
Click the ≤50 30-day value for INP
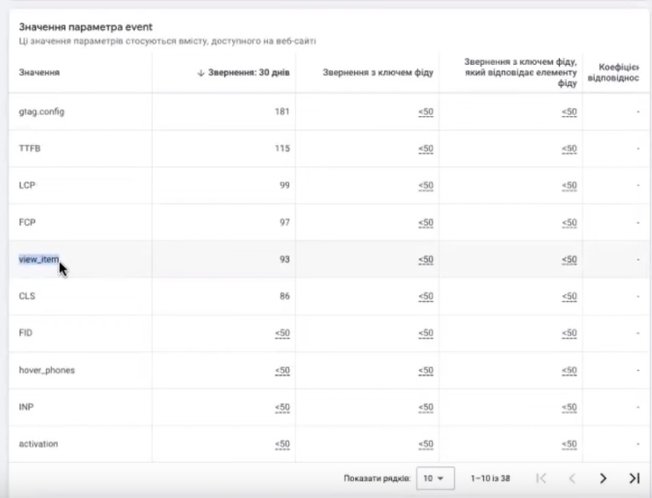pyautogui.click(x=282, y=408)
